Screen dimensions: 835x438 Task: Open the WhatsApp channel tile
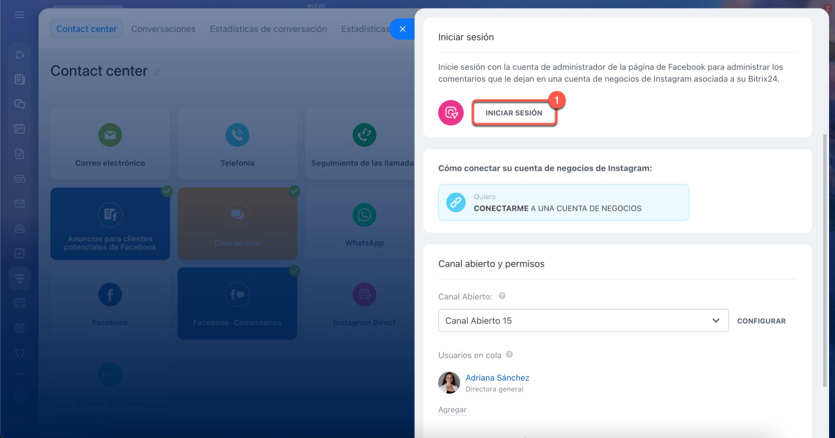point(359,224)
